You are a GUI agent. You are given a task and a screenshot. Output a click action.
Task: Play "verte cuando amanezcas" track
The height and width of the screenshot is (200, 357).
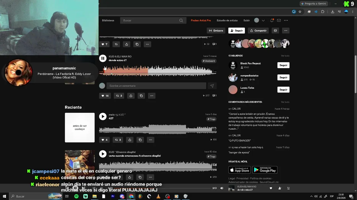click(x=103, y=154)
